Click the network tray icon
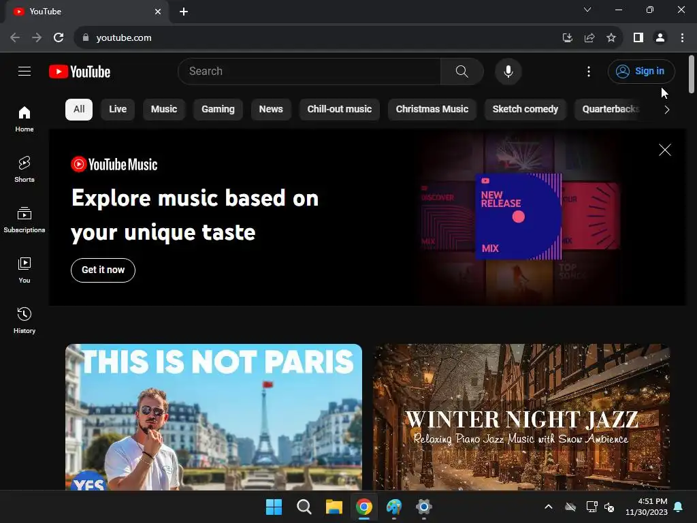Image resolution: width=697 pixels, height=523 pixels. (x=591, y=507)
